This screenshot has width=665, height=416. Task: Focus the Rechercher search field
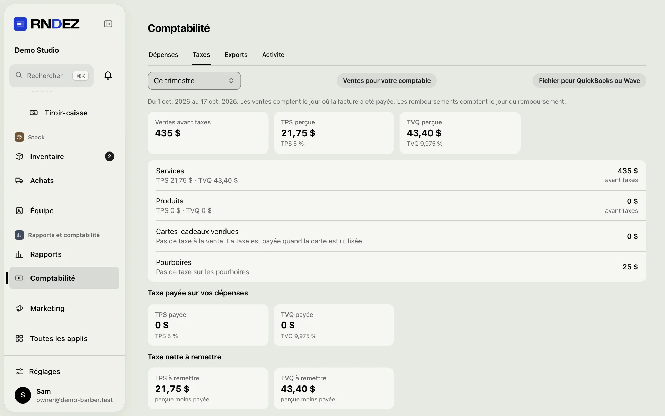click(x=51, y=76)
